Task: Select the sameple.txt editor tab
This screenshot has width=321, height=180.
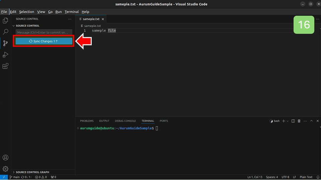Action: pyautogui.click(x=91, y=19)
